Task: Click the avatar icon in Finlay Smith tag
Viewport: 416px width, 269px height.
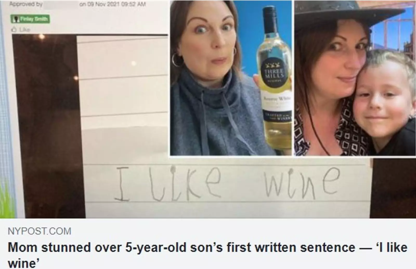Action: click(x=15, y=19)
